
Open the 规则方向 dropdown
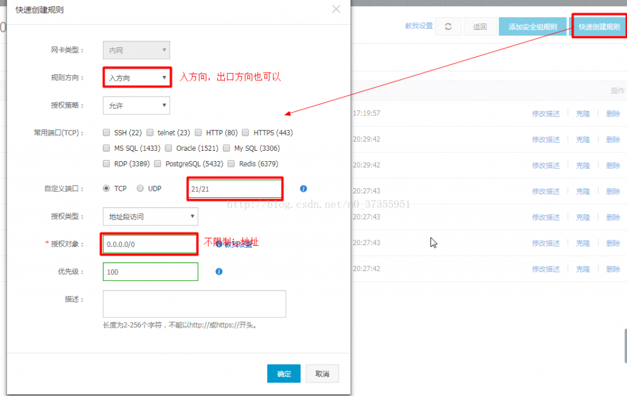coord(137,78)
